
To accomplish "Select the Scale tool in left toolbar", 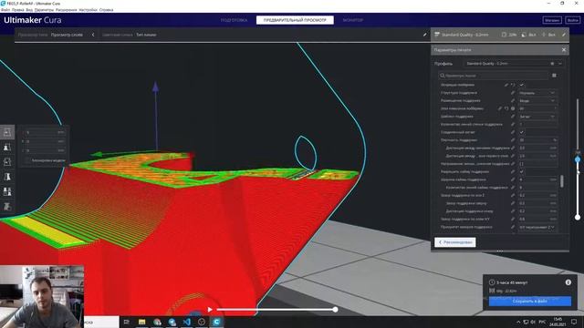I will pos(7,148).
